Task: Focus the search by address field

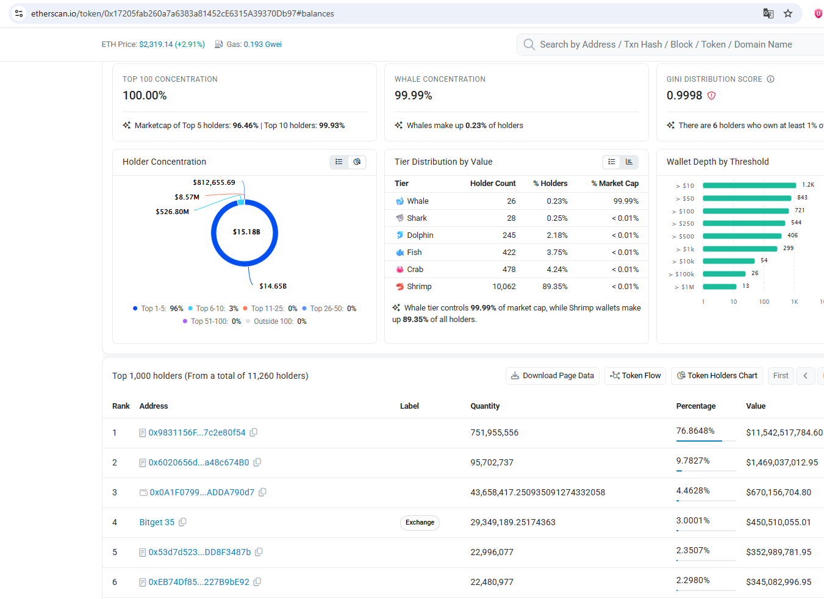Action: tap(671, 45)
